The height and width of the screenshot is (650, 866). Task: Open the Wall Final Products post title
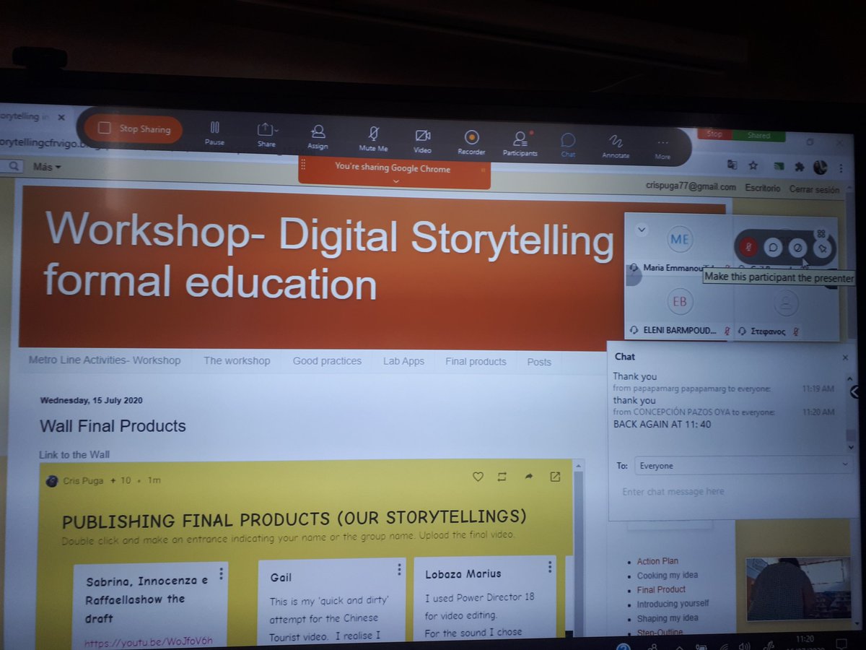(113, 426)
